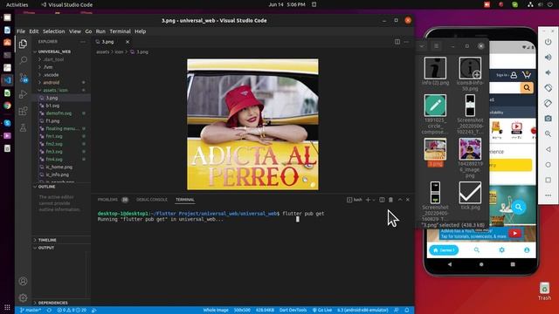Expand the .vscode folder
The width and height of the screenshot is (559, 314).
click(51, 75)
